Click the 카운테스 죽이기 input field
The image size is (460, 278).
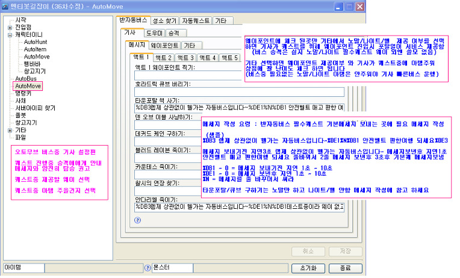pos(168,175)
